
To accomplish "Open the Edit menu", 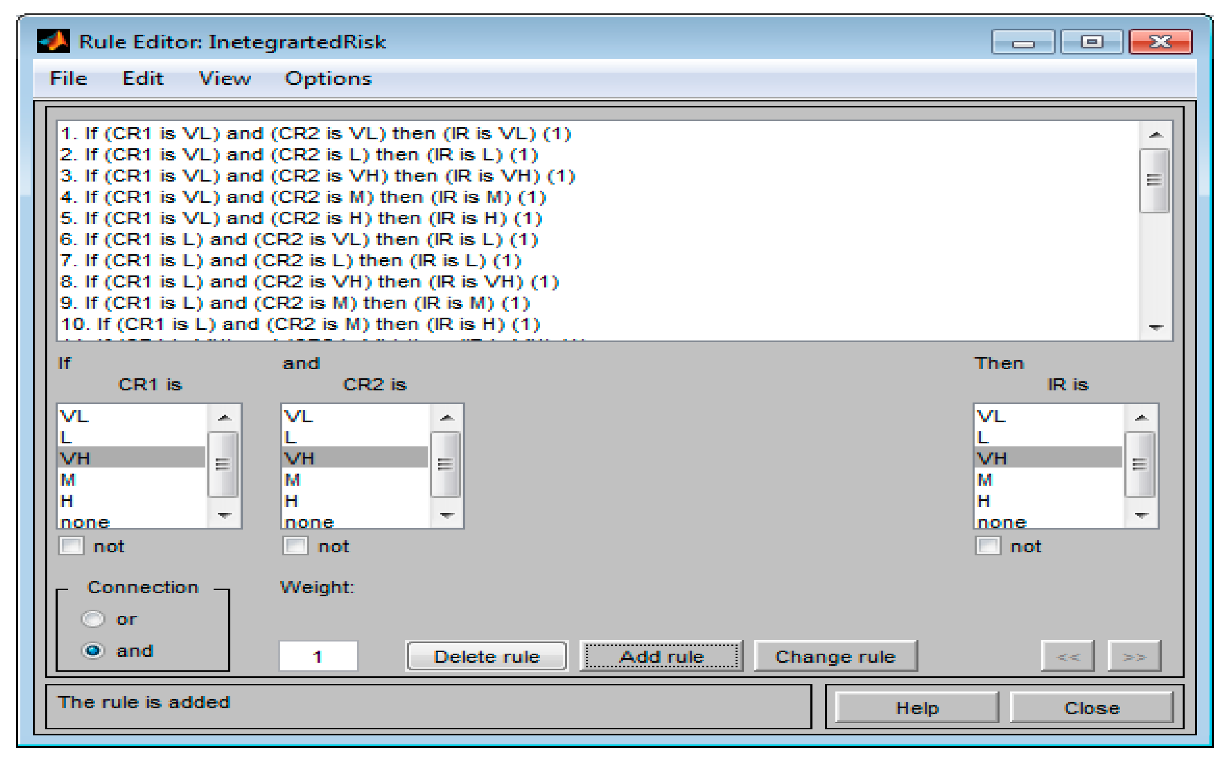I will coord(143,78).
